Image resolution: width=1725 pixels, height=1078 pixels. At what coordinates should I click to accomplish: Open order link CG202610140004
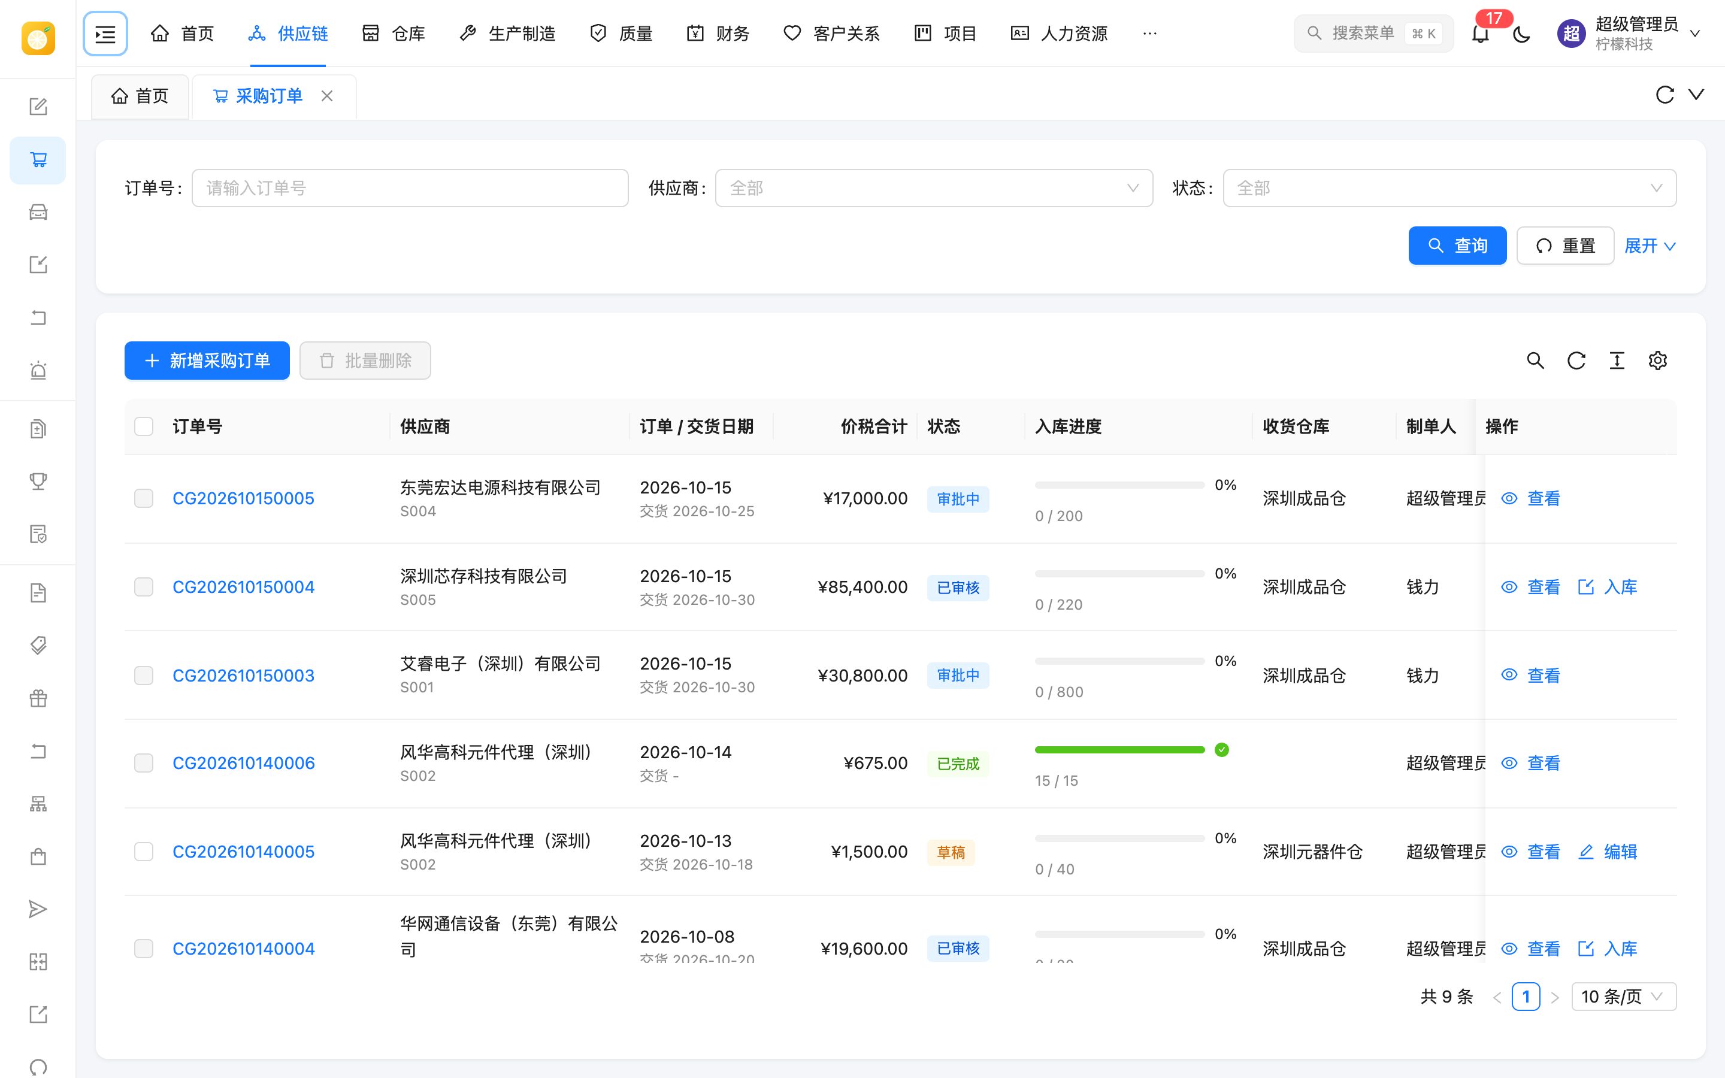point(243,949)
